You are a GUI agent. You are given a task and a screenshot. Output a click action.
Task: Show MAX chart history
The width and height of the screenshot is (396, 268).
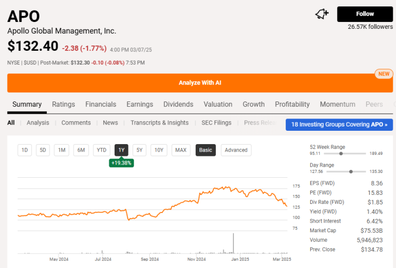coord(181,150)
